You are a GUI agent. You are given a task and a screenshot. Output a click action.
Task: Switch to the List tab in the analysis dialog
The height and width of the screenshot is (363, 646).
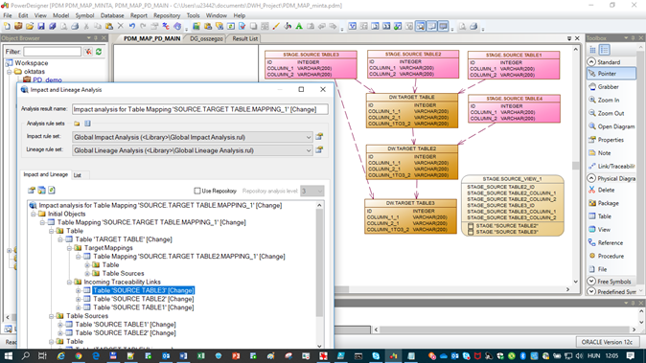(x=77, y=175)
